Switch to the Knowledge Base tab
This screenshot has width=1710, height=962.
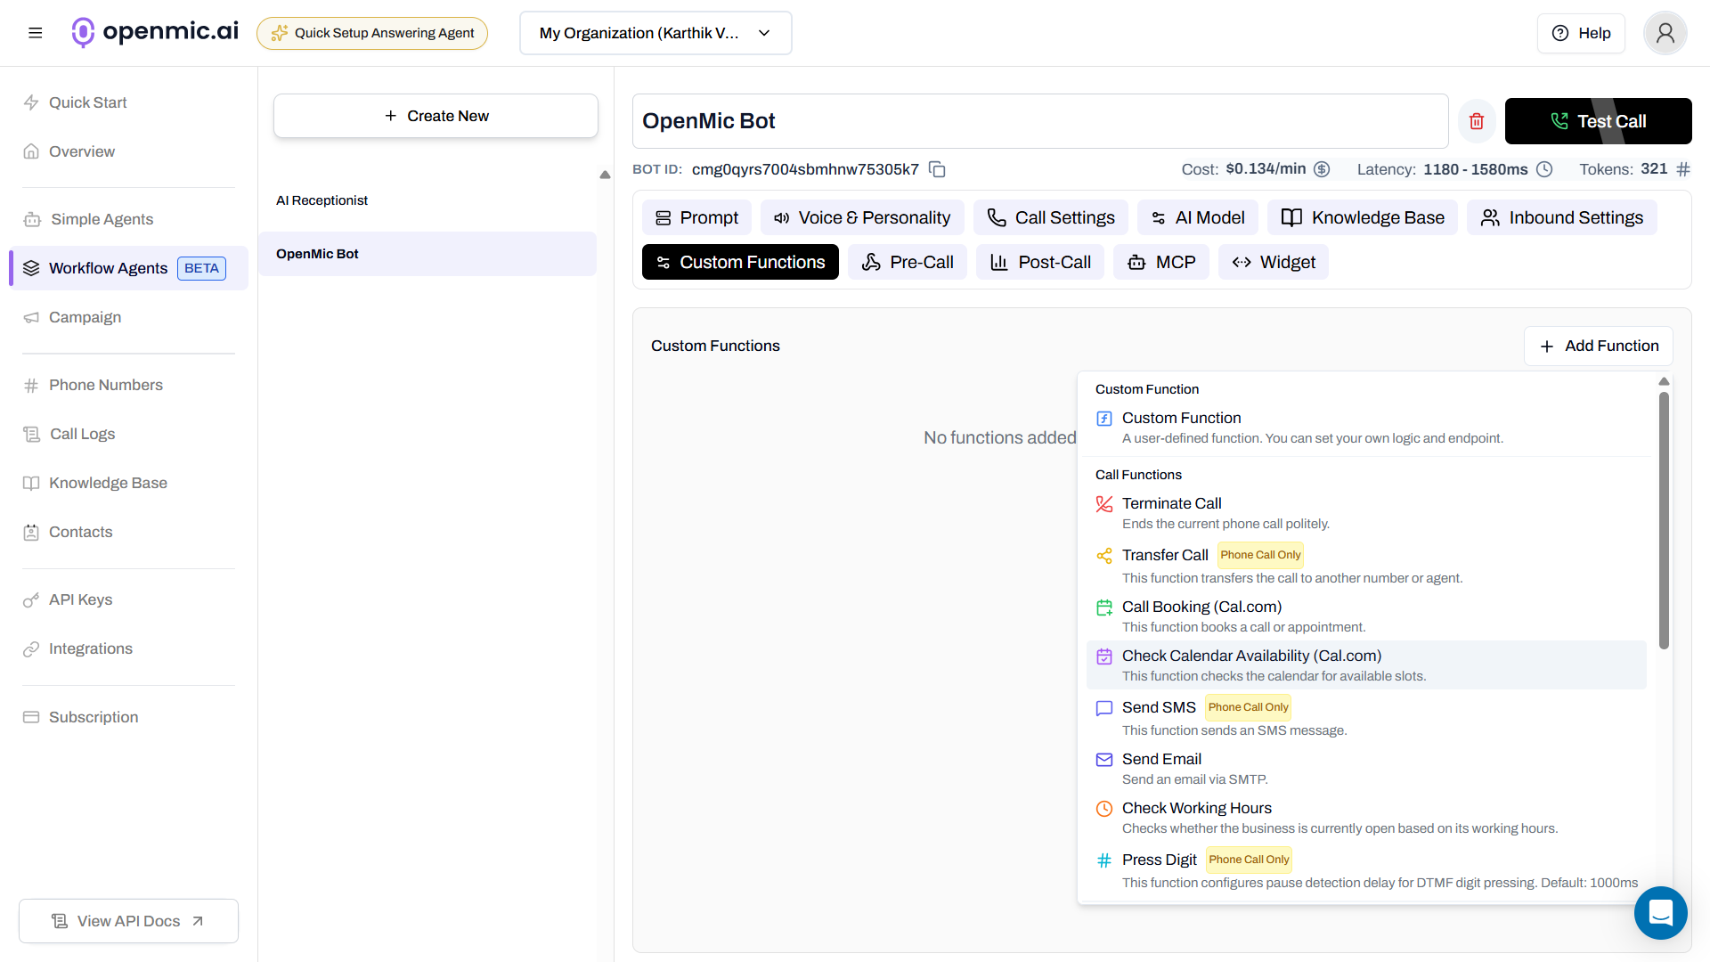click(1363, 217)
